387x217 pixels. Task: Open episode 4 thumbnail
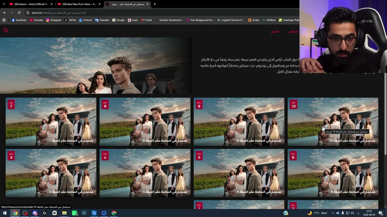point(145,173)
